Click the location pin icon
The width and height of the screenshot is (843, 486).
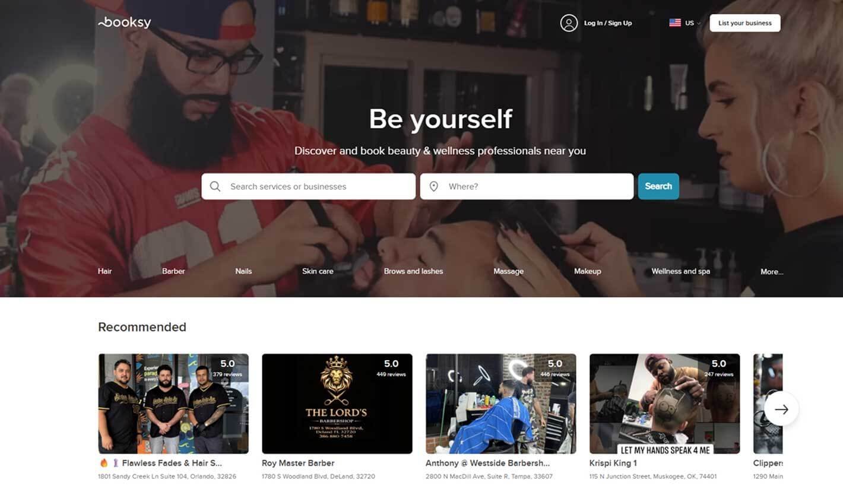pyautogui.click(x=434, y=186)
